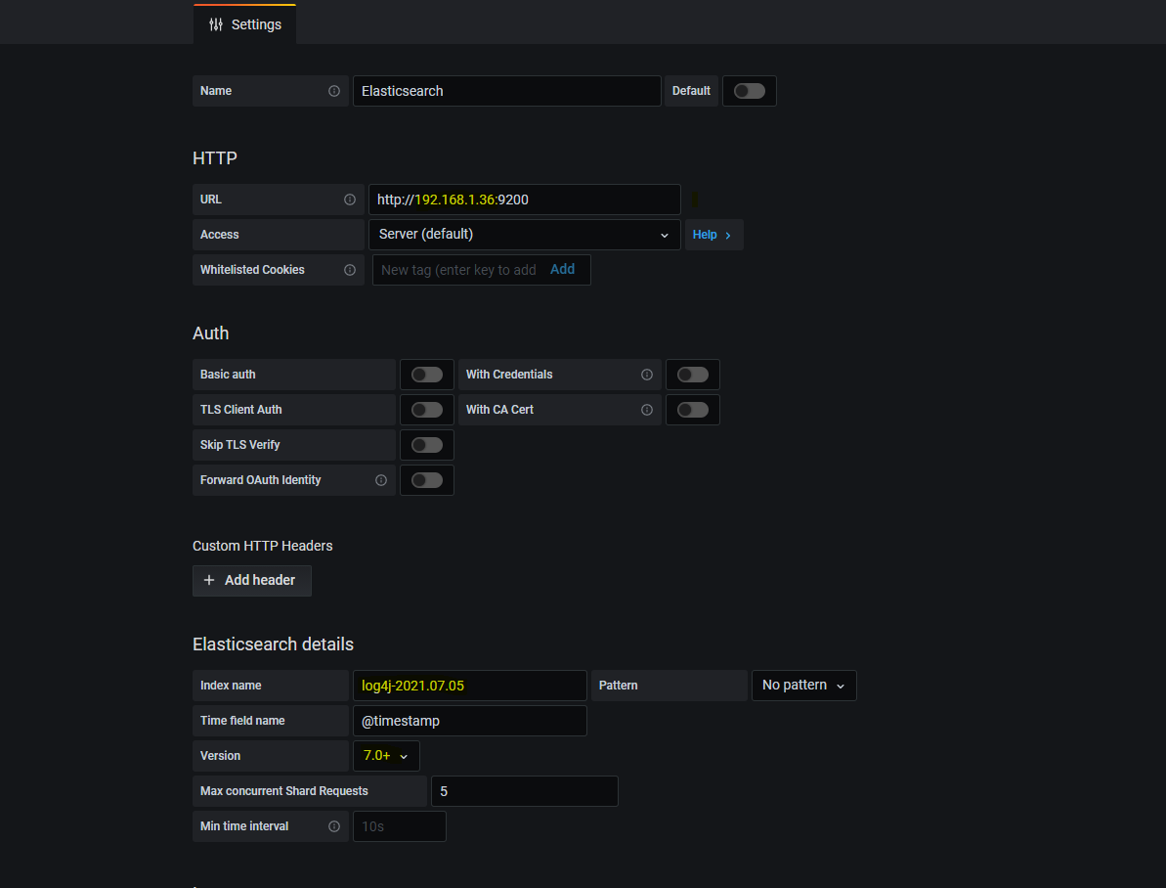The width and height of the screenshot is (1166, 888).
Task: Open the Pattern dropdown showing No pattern
Action: tap(803, 686)
